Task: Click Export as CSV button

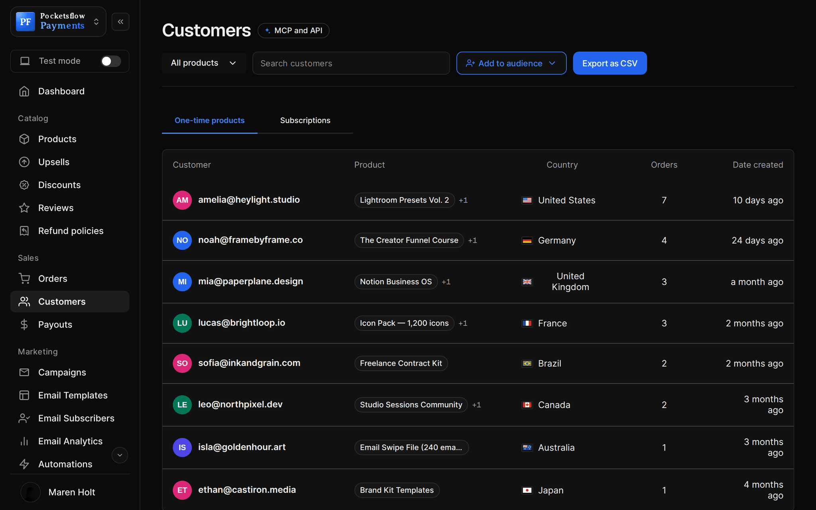Action: pyautogui.click(x=610, y=63)
